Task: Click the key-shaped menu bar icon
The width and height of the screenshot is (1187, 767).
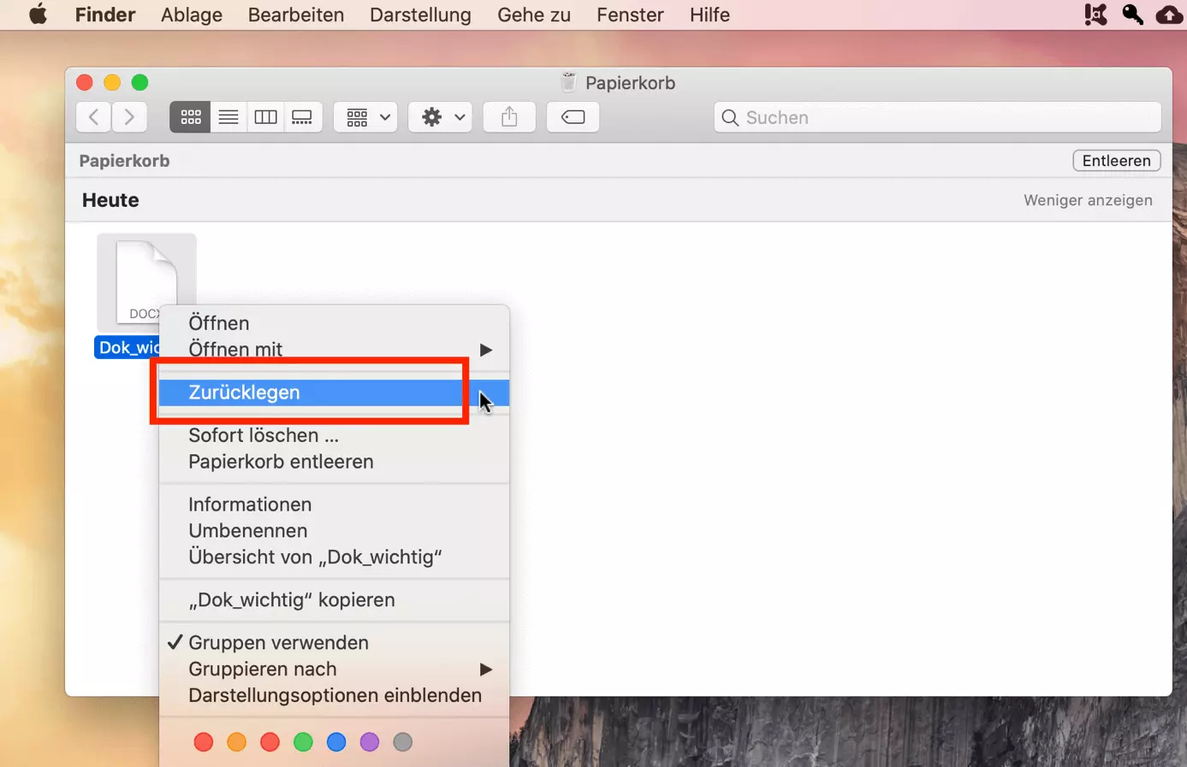Action: point(1132,15)
